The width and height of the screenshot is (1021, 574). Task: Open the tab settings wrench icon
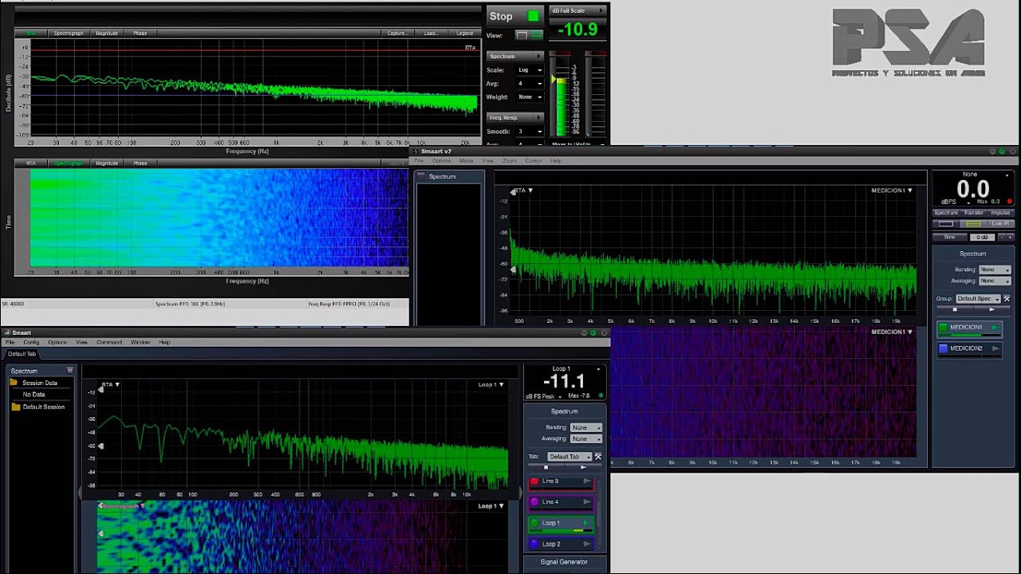[598, 457]
